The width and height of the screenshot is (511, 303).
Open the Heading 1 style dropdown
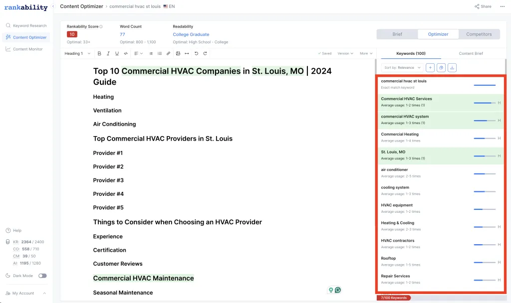coord(77,53)
